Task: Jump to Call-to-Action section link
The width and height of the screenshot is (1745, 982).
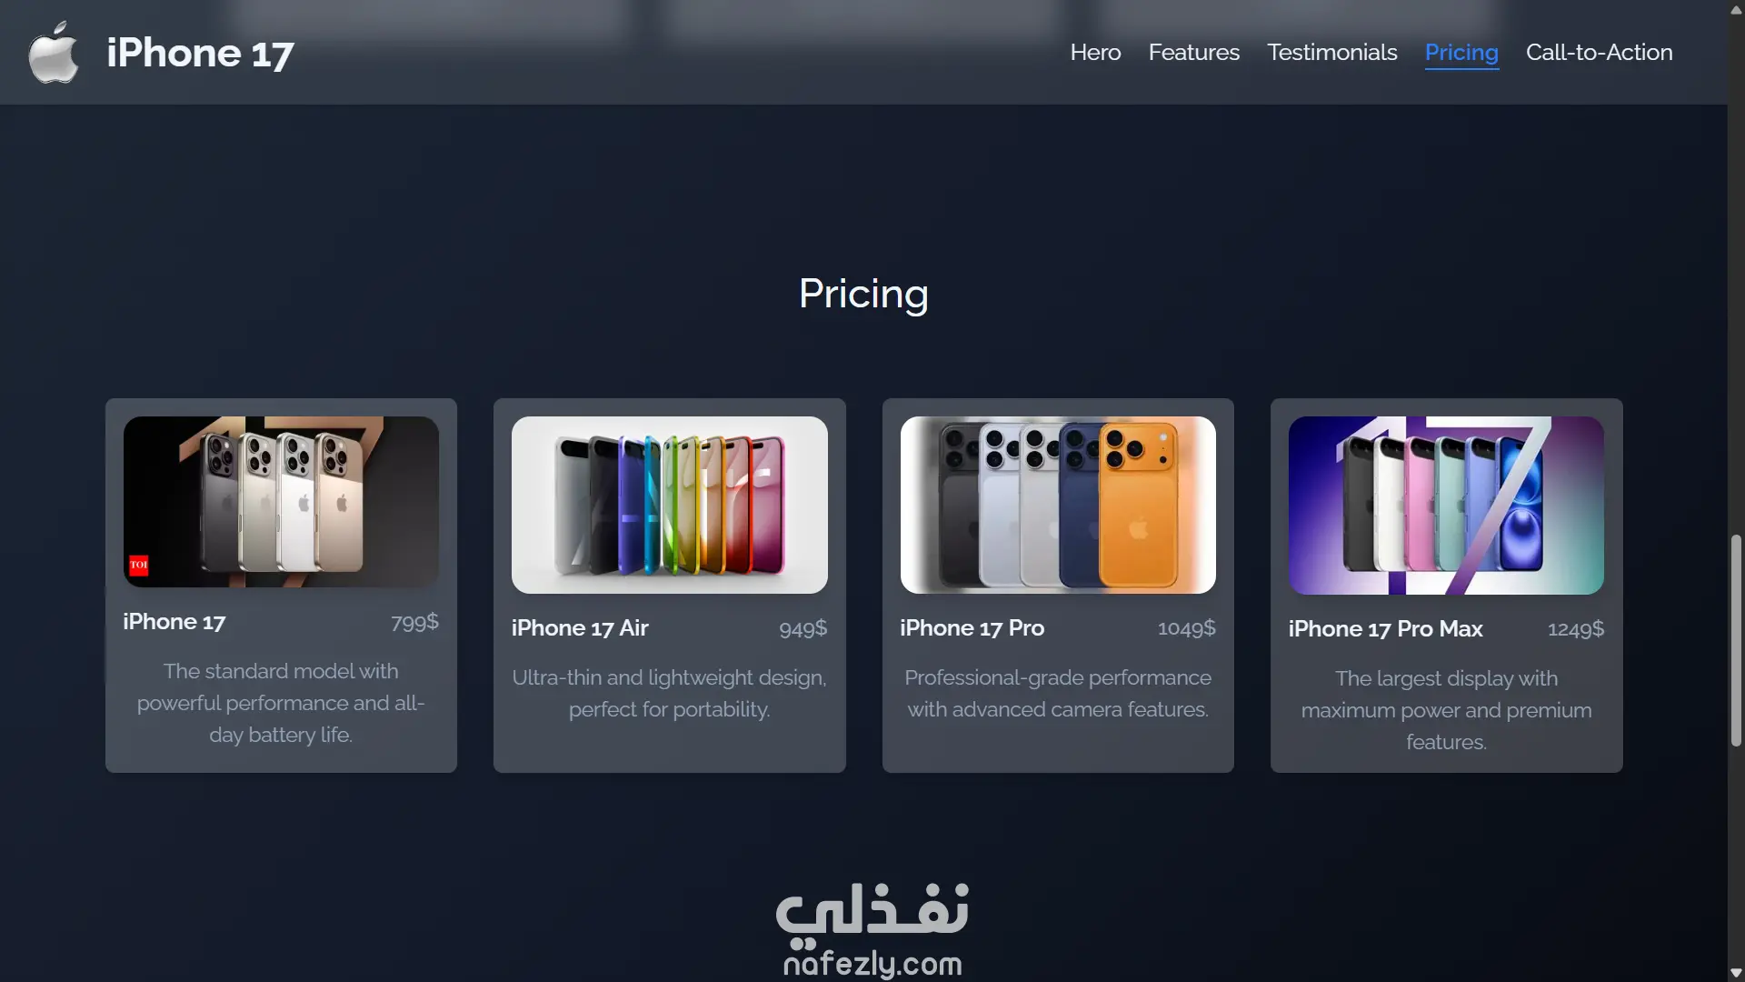Action: coord(1599,53)
